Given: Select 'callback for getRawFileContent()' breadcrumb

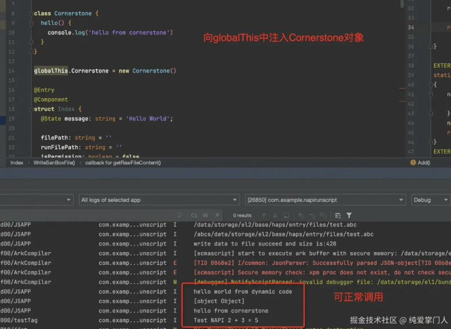Looking at the screenshot, I should pos(123,163).
